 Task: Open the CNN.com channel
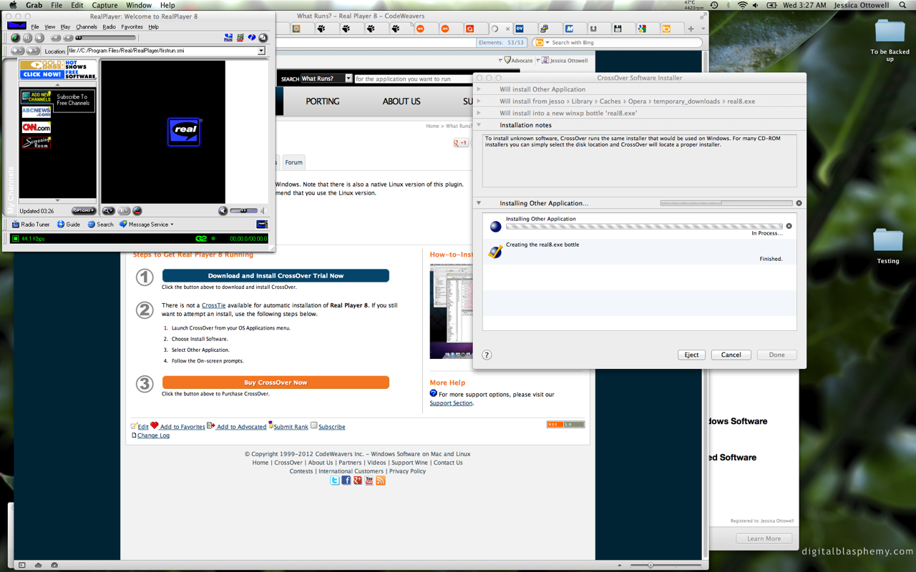tap(36, 127)
